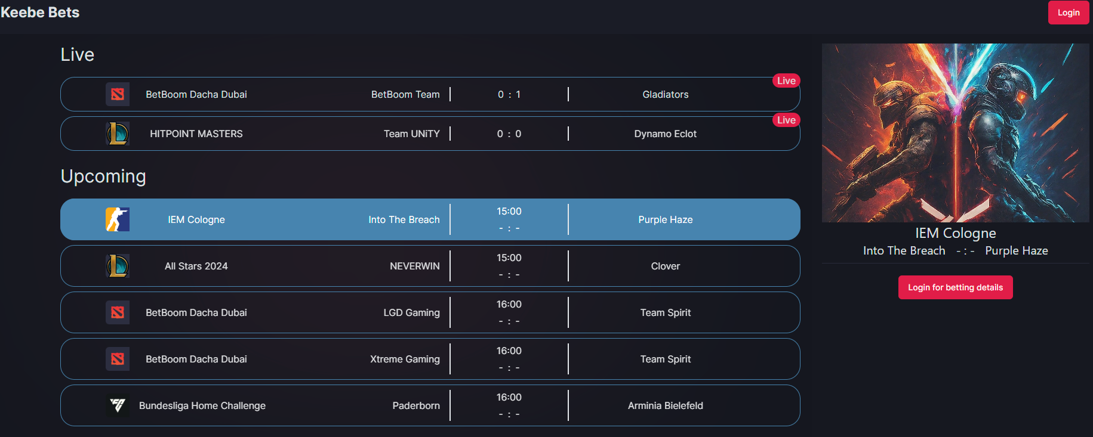Click Login for betting details button
1093x437 pixels.
955,287
